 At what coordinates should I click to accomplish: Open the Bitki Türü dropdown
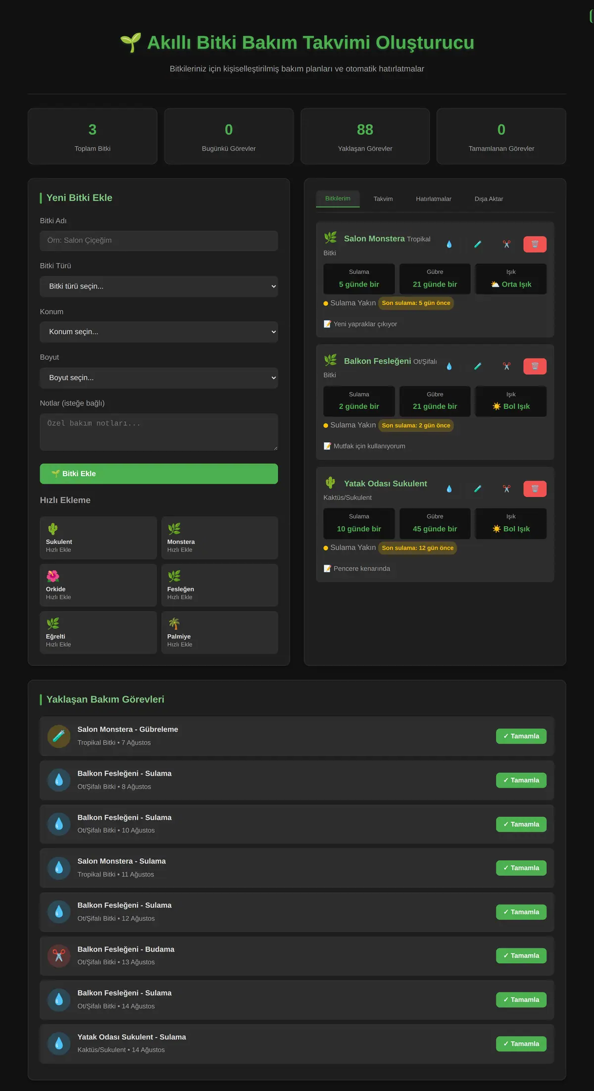[159, 286]
